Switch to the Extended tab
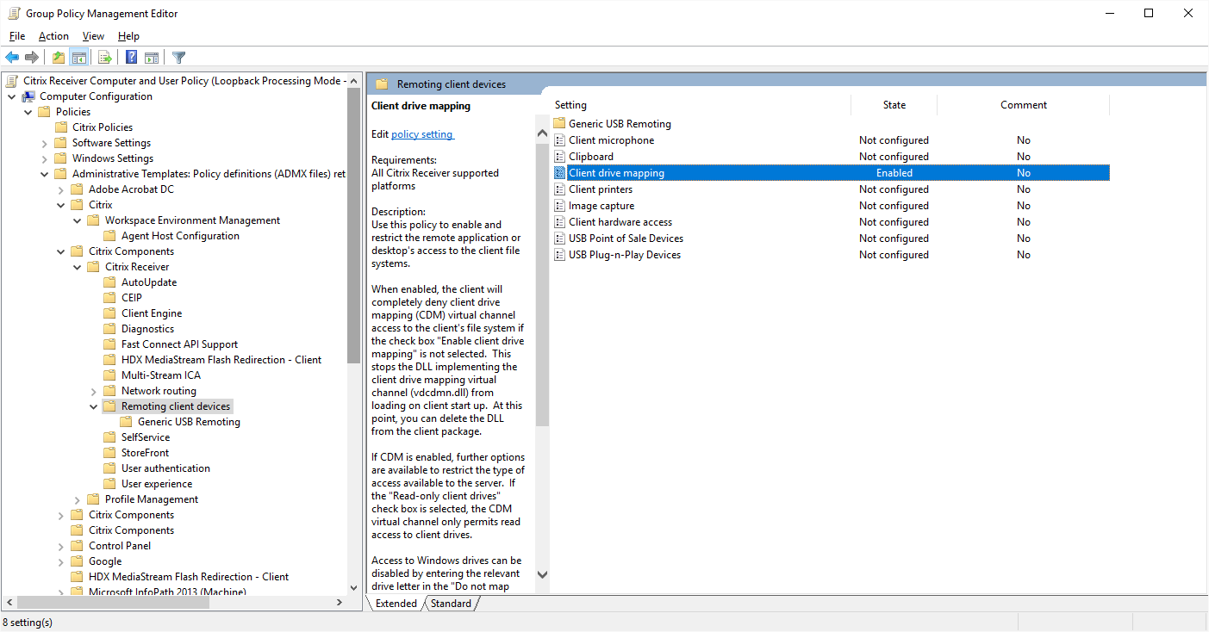This screenshot has height=632, width=1209. pyautogui.click(x=396, y=604)
